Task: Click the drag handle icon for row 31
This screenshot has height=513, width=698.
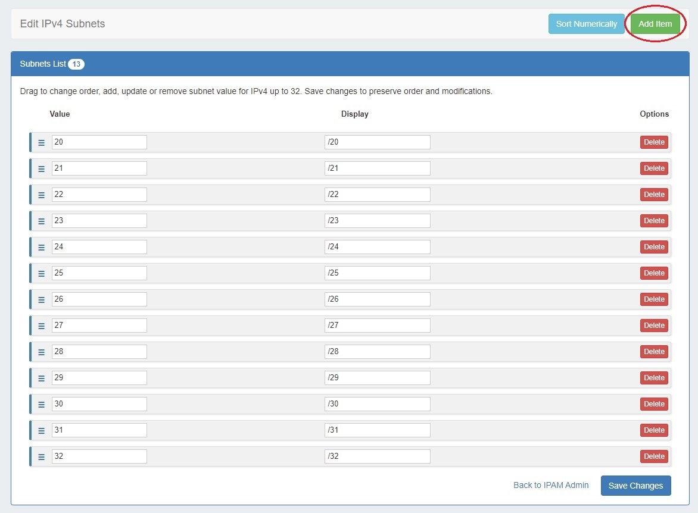Action: click(x=41, y=431)
